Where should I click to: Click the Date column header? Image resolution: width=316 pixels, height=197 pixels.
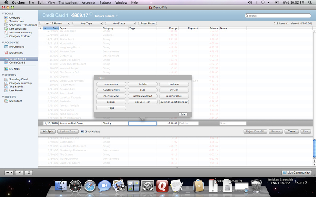pos(51,28)
